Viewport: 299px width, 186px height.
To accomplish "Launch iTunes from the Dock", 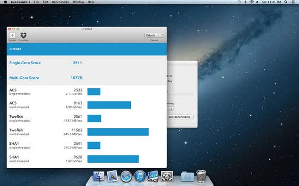I will point(140,176).
